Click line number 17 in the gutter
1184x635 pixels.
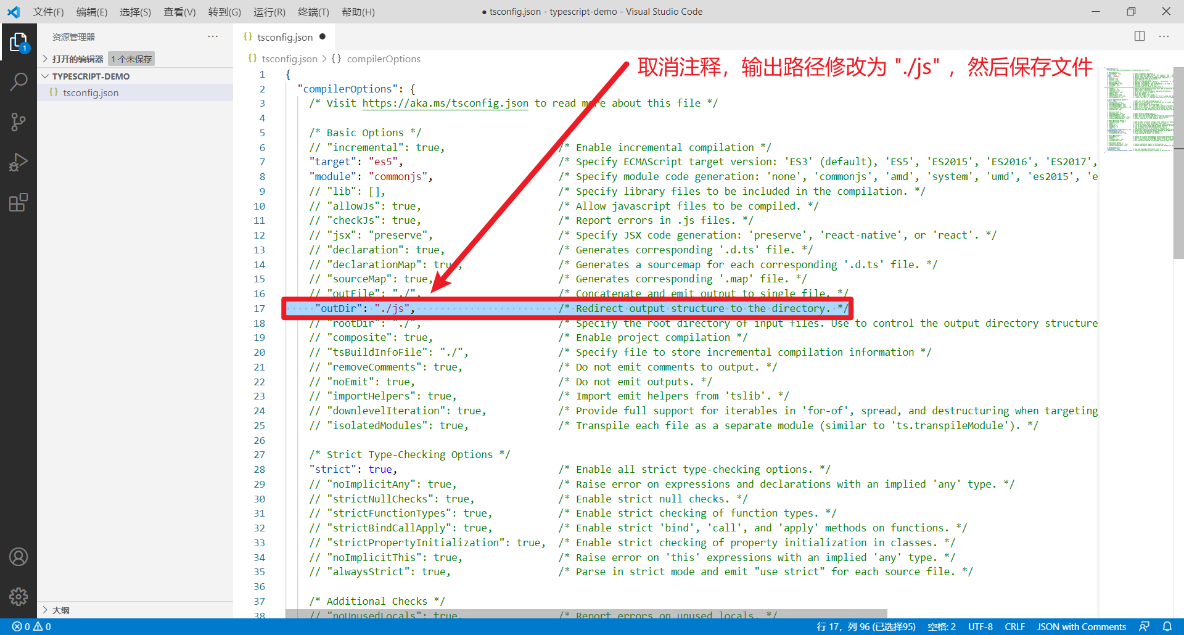coord(259,308)
